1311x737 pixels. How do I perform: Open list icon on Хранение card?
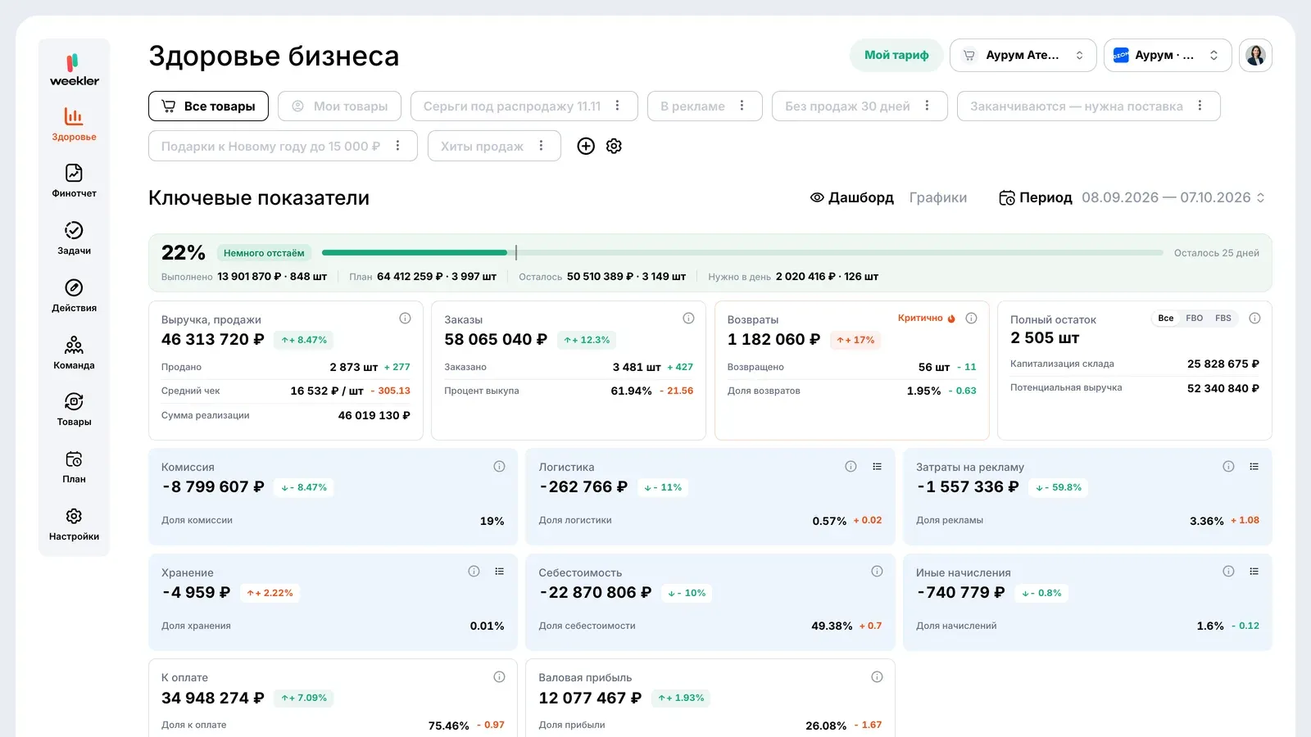pos(499,572)
